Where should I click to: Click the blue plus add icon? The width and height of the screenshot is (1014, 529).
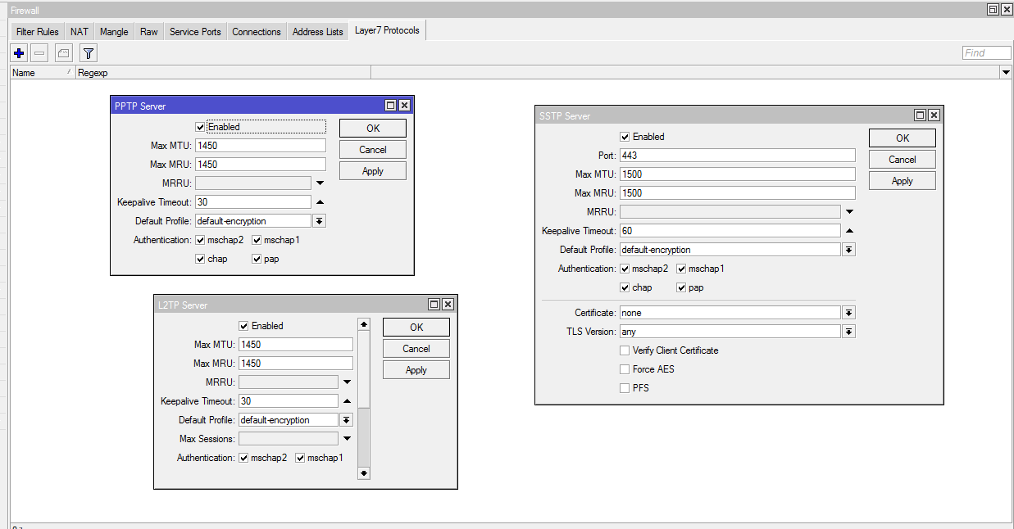coord(19,53)
